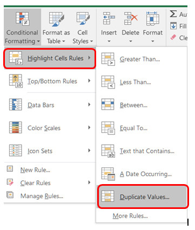
Task: Click the Cell Styles icon
Action: tap(83, 18)
